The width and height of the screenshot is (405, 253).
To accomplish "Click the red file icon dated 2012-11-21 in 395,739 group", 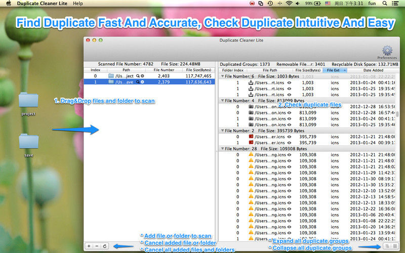I will 251,136.
